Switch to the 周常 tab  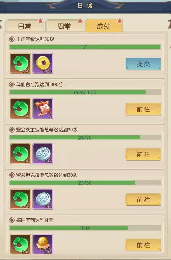pyautogui.click(x=64, y=26)
